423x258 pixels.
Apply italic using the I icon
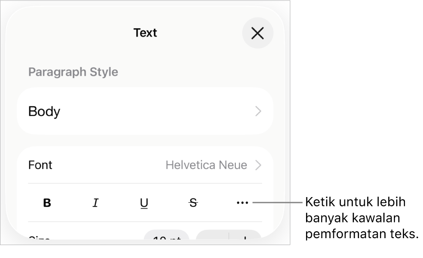[96, 203]
